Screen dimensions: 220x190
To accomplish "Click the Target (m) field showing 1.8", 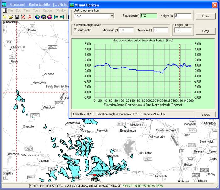I will coord(183,30).
